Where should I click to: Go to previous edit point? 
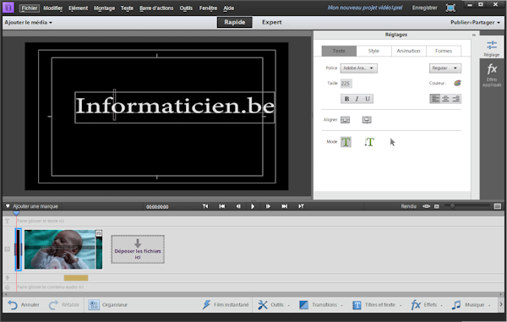pyautogui.click(x=205, y=206)
